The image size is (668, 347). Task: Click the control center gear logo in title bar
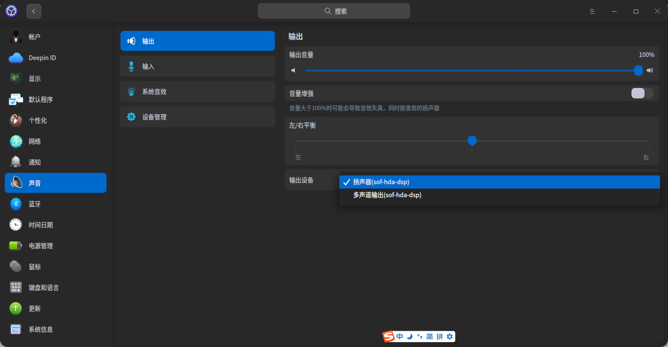point(11,11)
